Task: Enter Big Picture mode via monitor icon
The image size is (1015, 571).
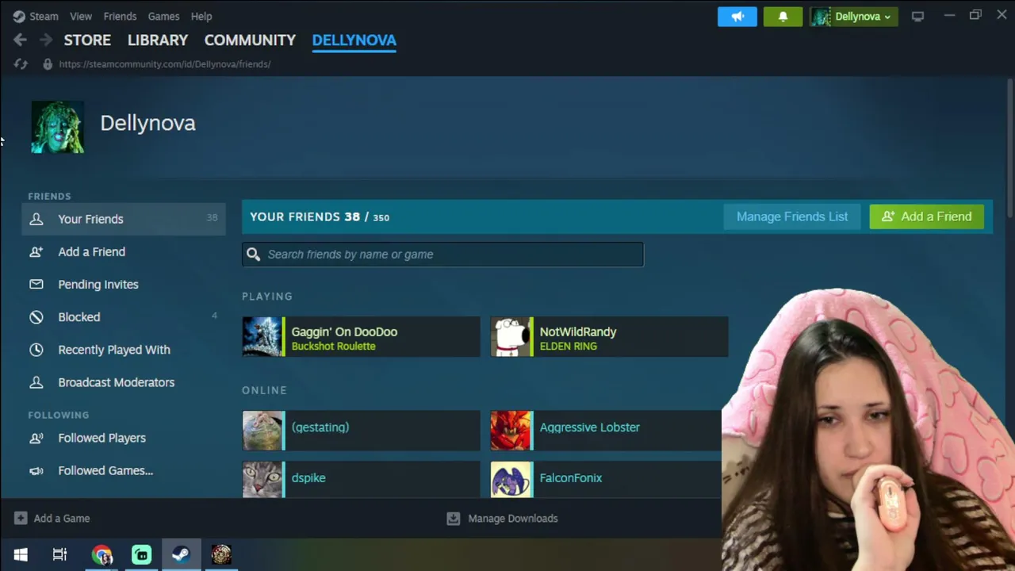Action: [917, 16]
